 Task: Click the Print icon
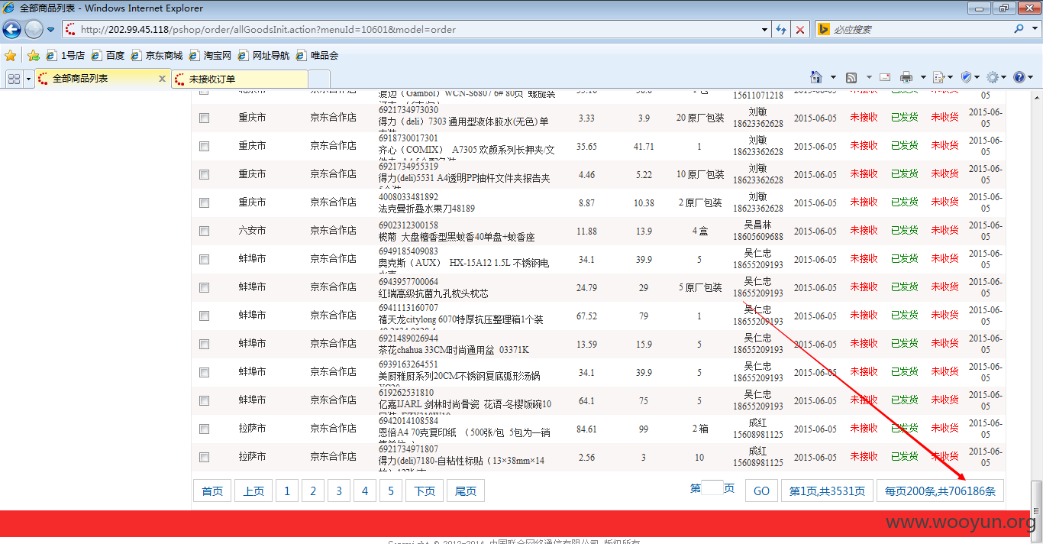pyautogui.click(x=906, y=77)
